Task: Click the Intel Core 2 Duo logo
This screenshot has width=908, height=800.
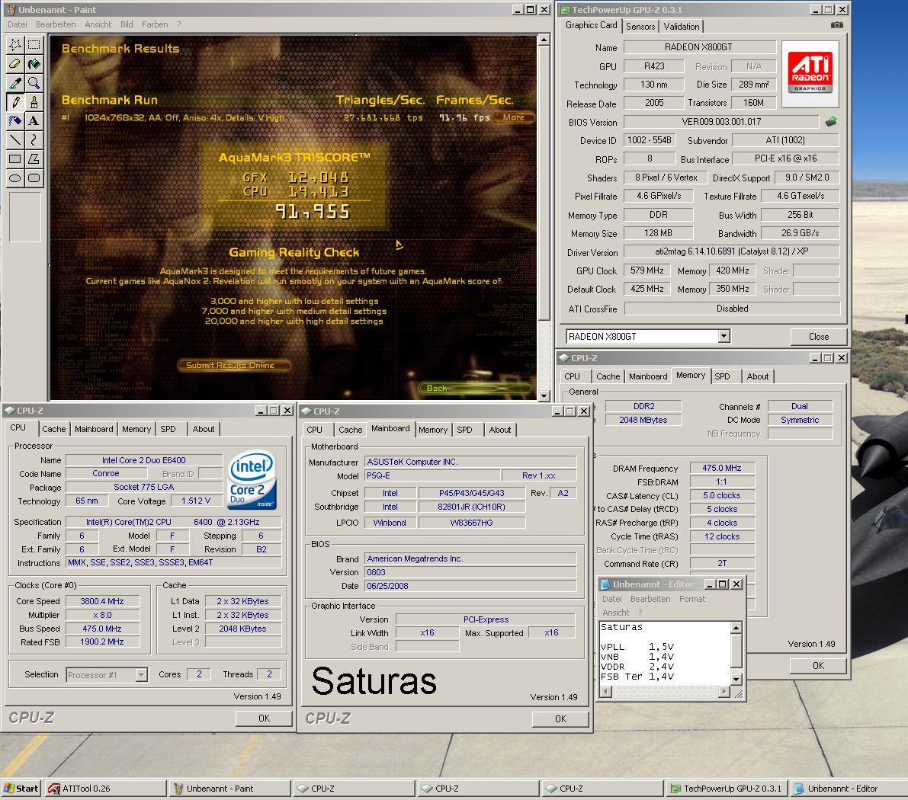Action: 252,481
